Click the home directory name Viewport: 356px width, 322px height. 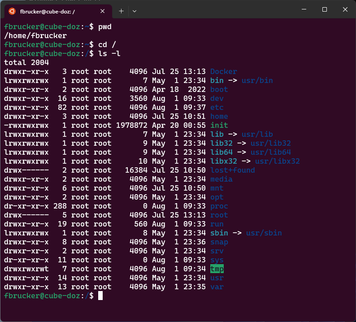pyautogui.click(x=219, y=116)
